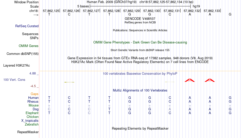Select the X_tropicalis alignment row label
241x138 pixels.
(x=30, y=121)
